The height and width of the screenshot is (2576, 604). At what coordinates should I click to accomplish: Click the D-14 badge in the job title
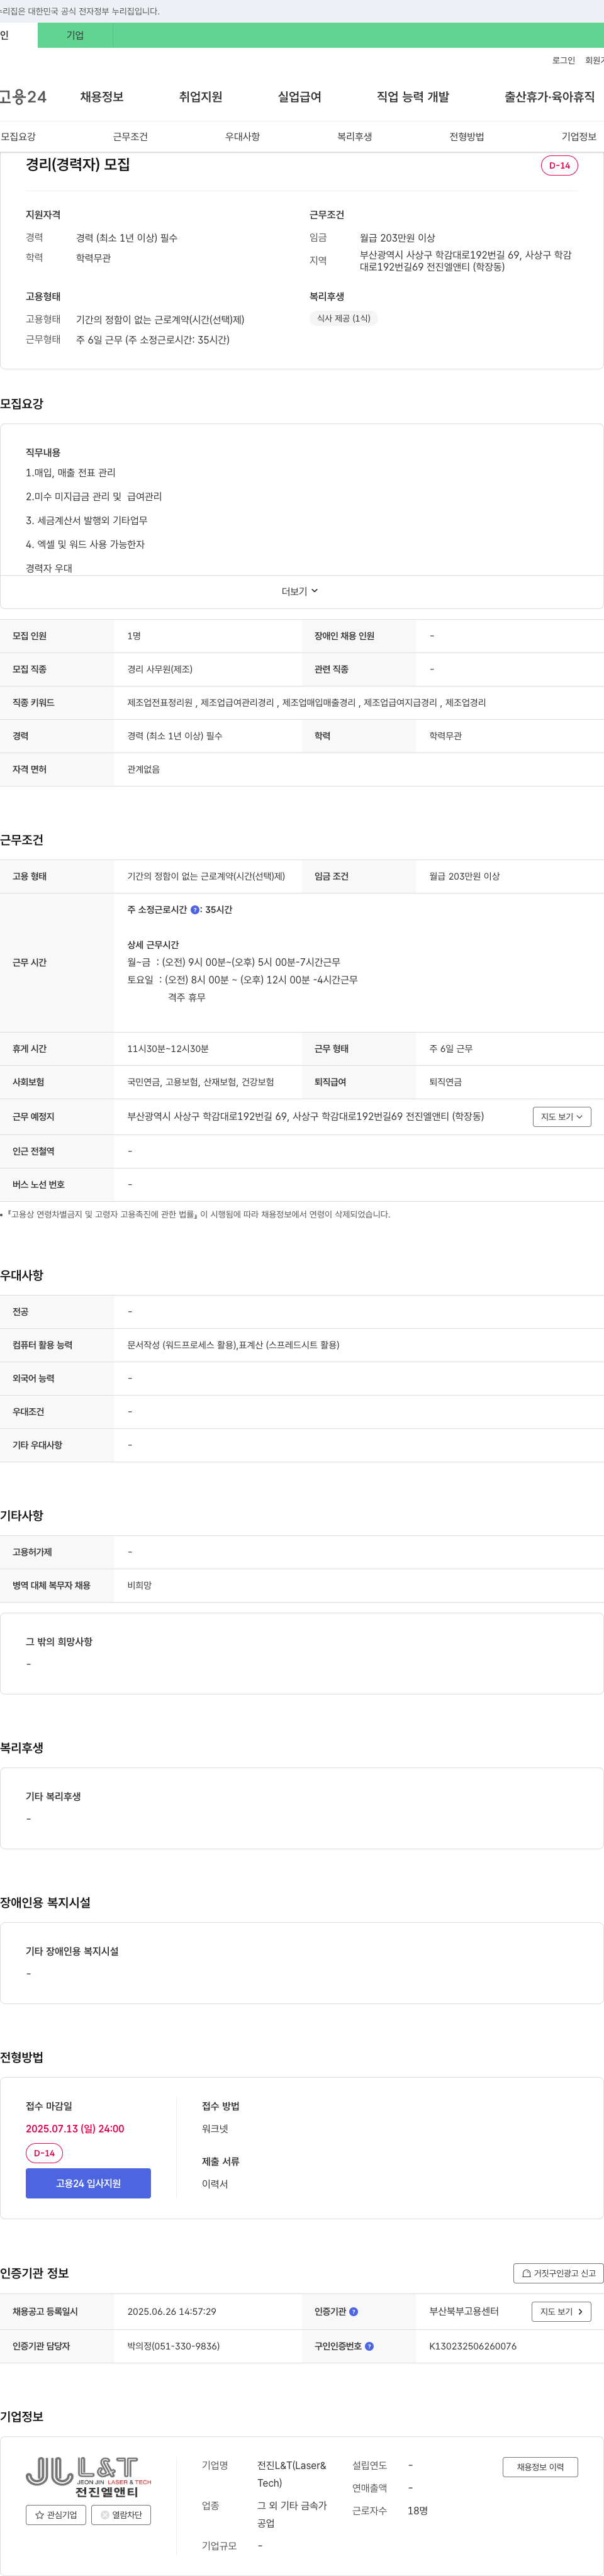click(559, 166)
